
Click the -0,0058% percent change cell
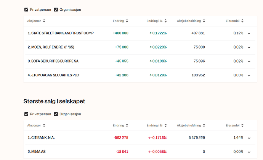[157, 152]
